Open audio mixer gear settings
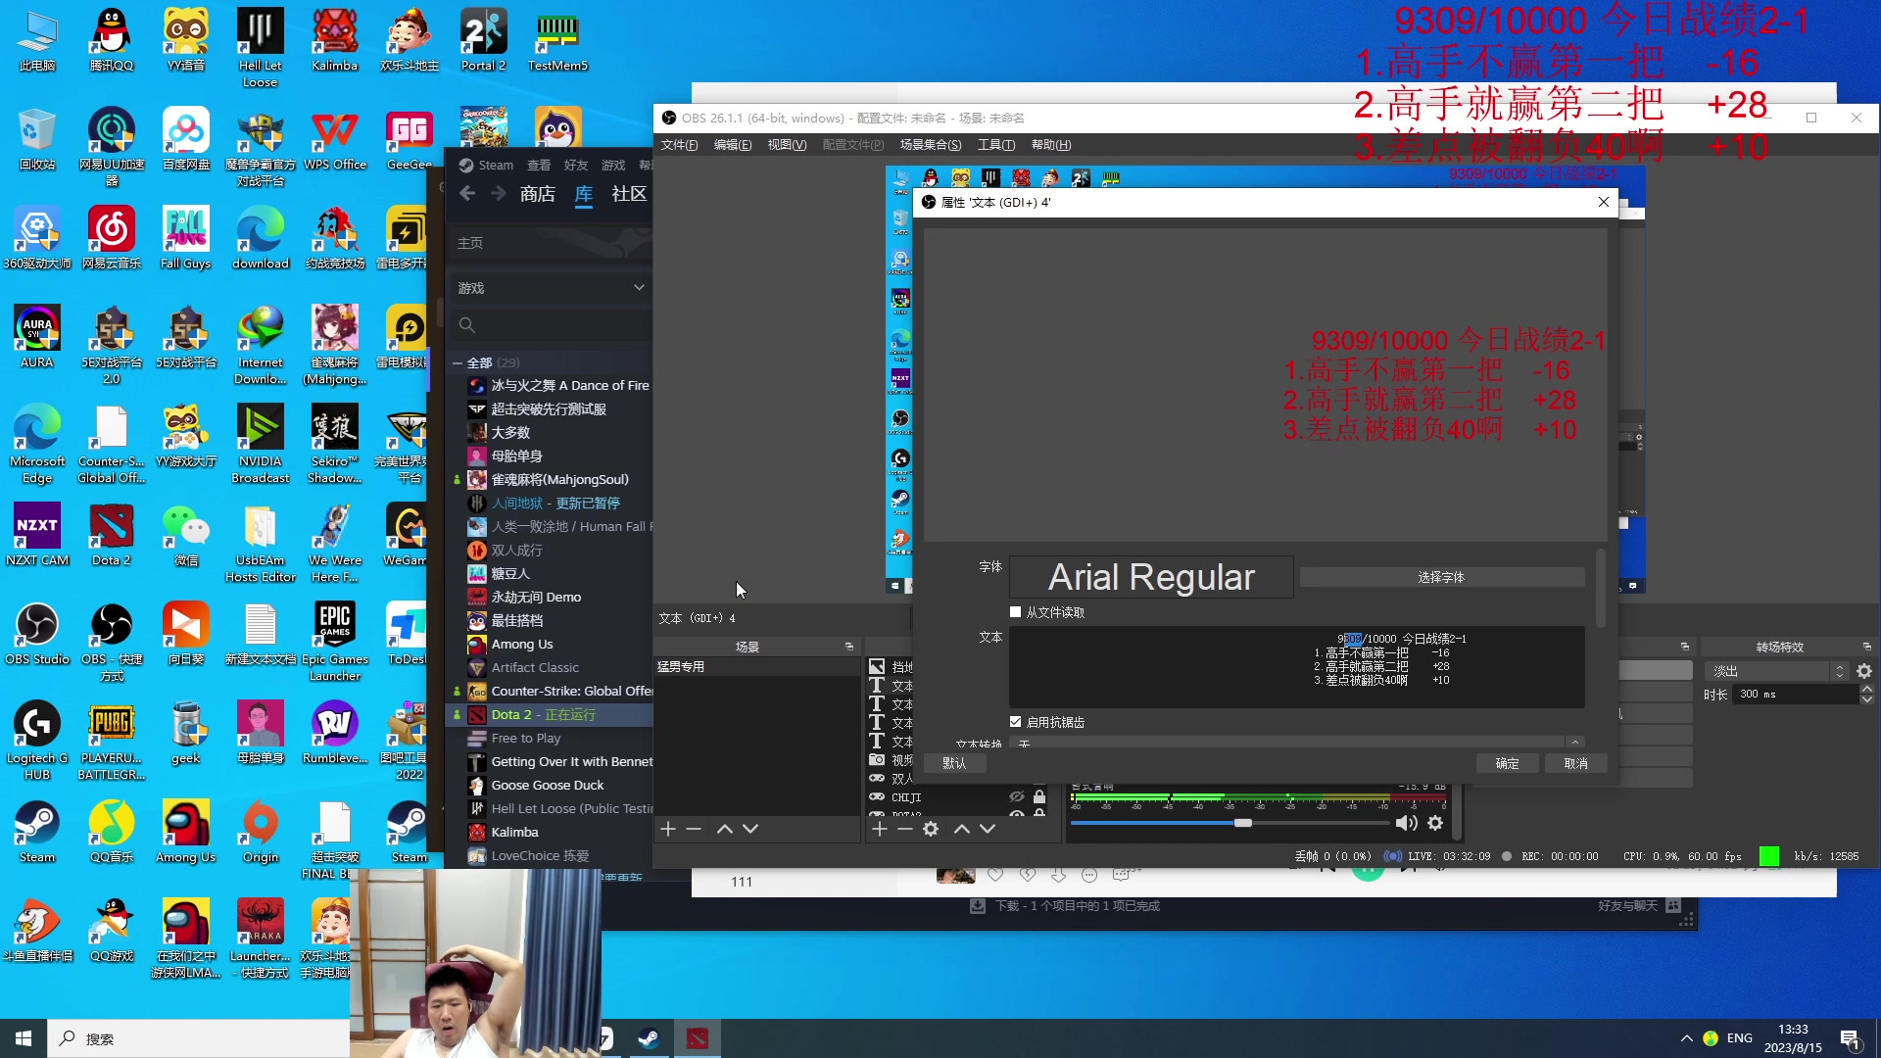This screenshot has width=1881, height=1058. click(1435, 823)
